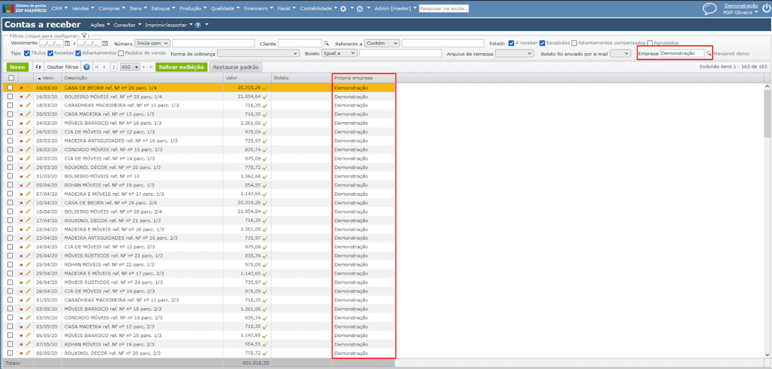Go to first page arrow
Image resolution: width=772 pixels, height=369 pixels.
click(97, 67)
